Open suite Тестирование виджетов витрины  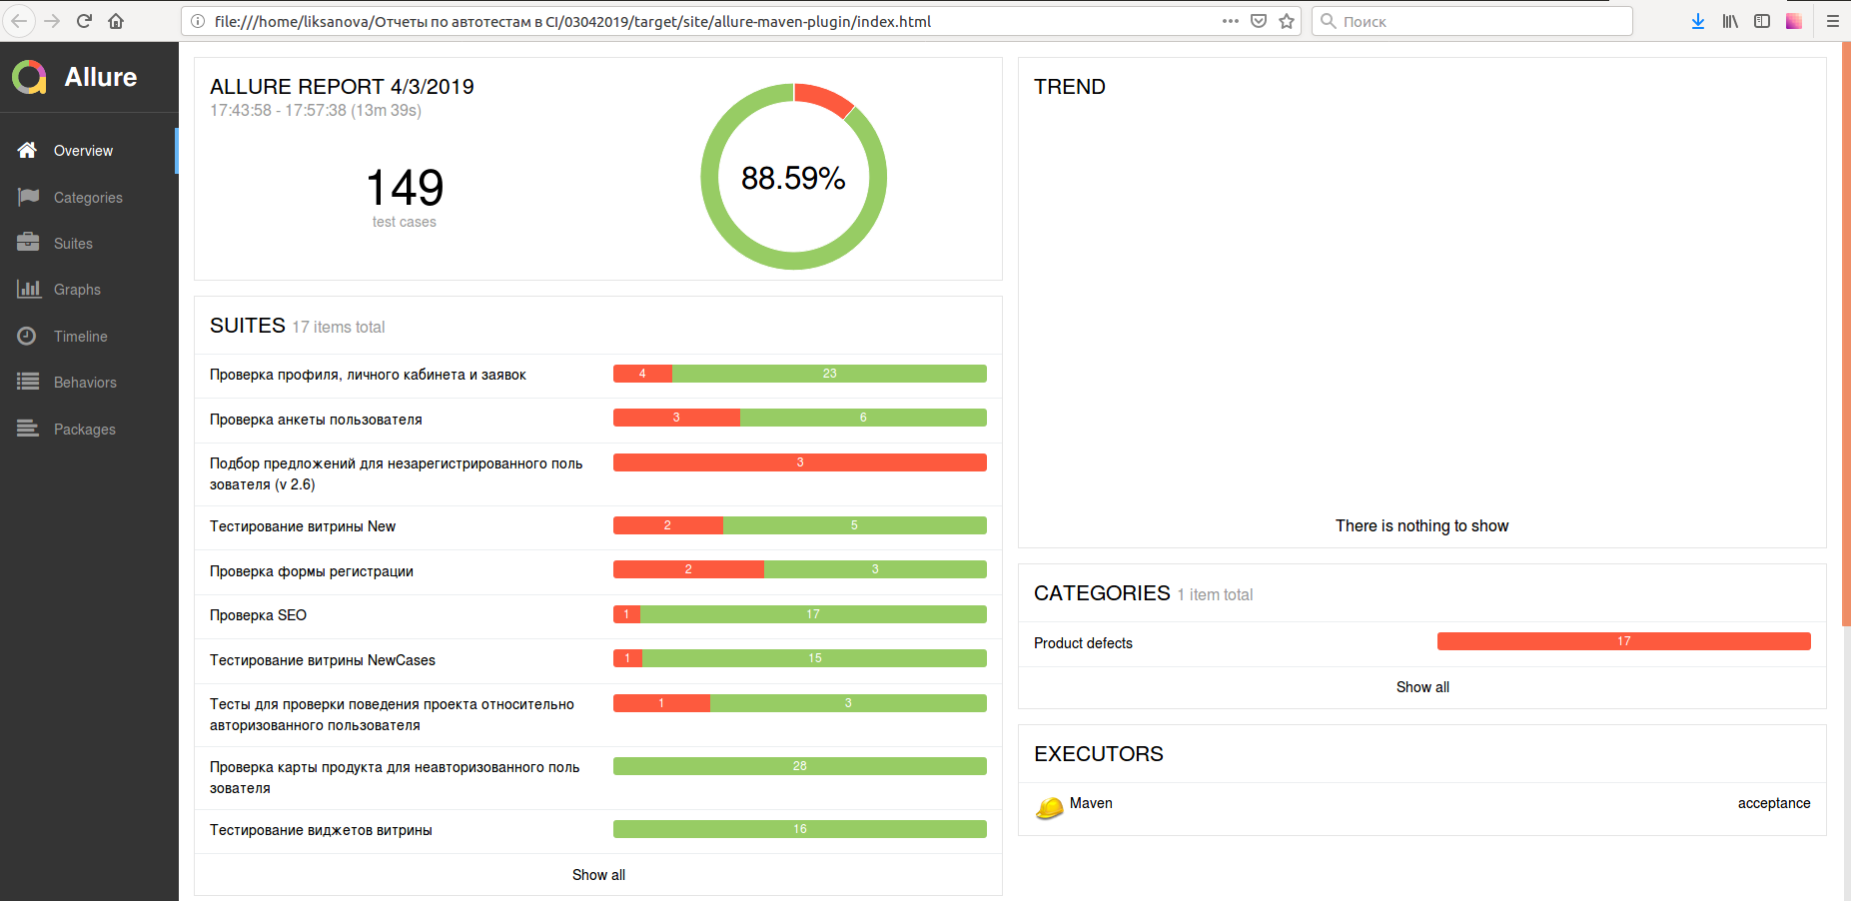pyautogui.click(x=598, y=831)
